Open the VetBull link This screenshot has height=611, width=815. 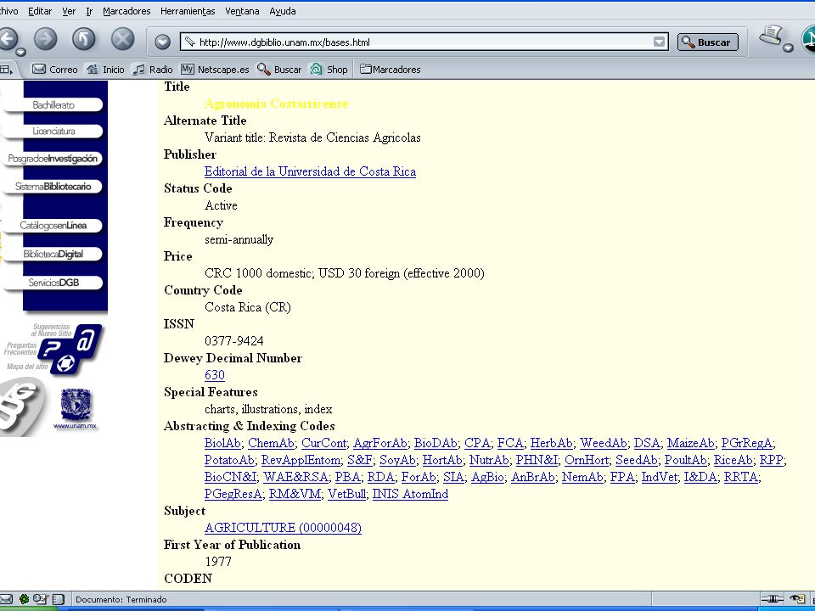(x=346, y=494)
